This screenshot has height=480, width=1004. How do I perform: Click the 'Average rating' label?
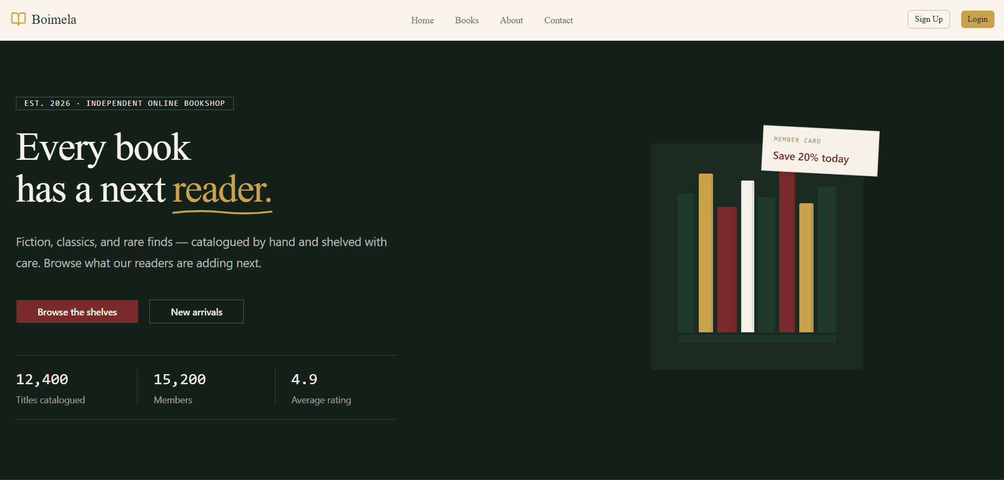click(321, 400)
